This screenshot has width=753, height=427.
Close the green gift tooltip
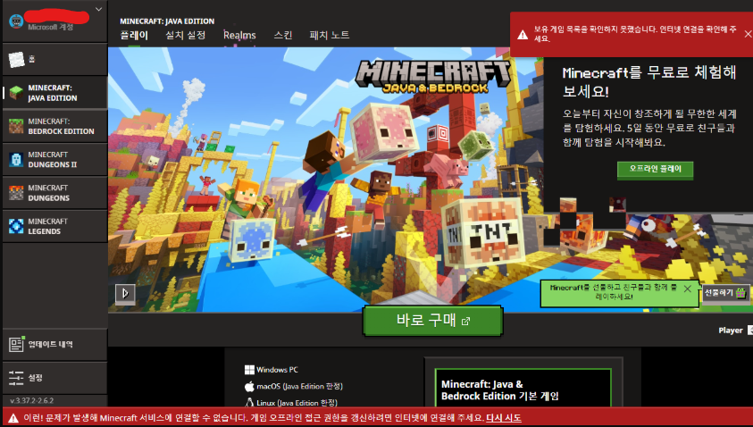(x=688, y=289)
